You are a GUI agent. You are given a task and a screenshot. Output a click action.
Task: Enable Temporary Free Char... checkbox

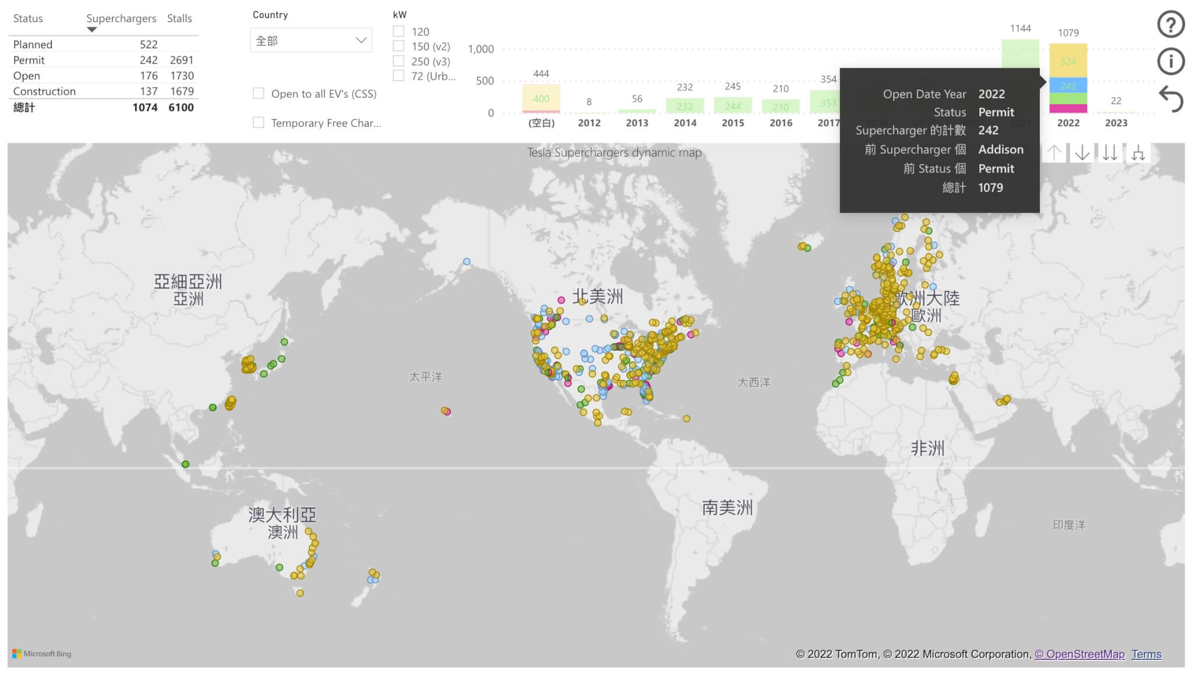[x=259, y=122]
